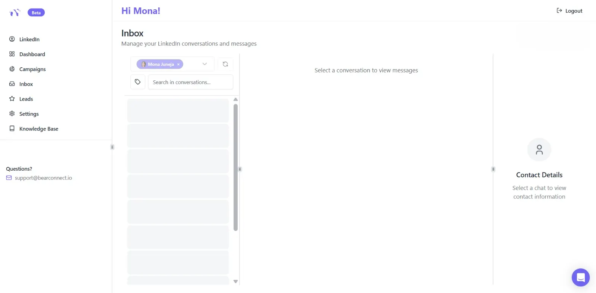
Task: Click the Beta badge
Action: [x=36, y=13]
